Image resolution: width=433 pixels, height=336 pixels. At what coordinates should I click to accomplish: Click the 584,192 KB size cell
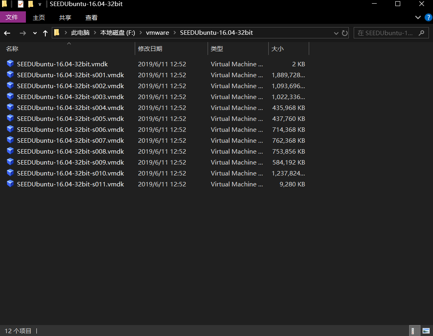coord(289,163)
